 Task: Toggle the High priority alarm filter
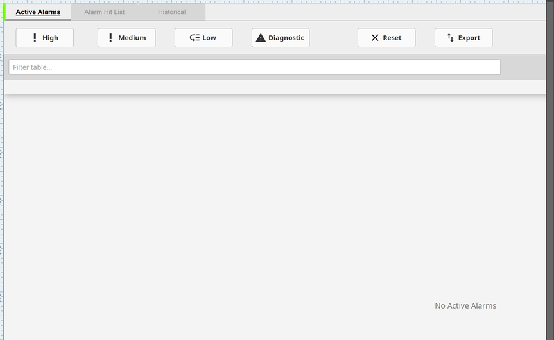45,38
